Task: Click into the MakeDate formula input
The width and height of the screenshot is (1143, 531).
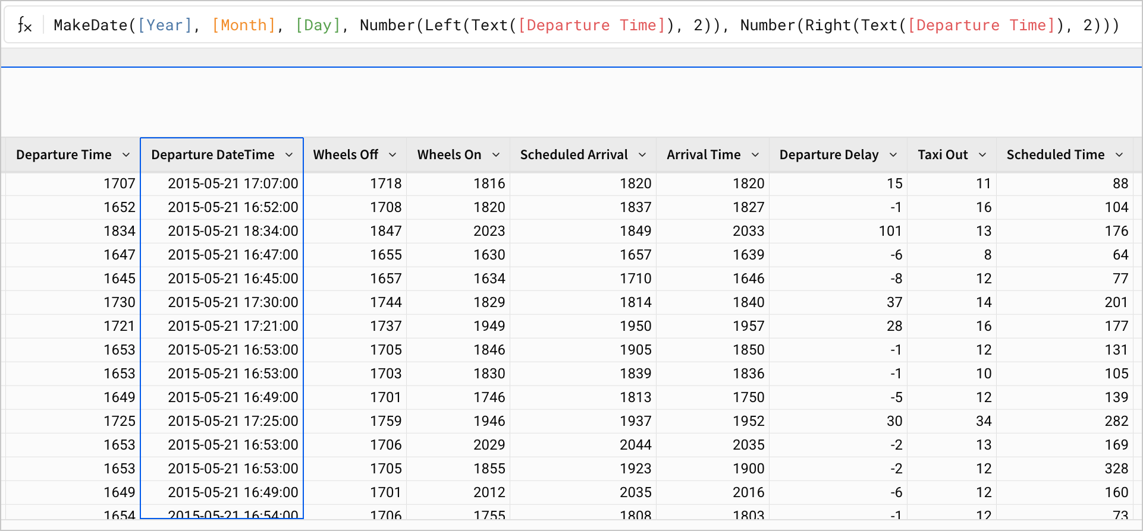Action: click(x=586, y=26)
